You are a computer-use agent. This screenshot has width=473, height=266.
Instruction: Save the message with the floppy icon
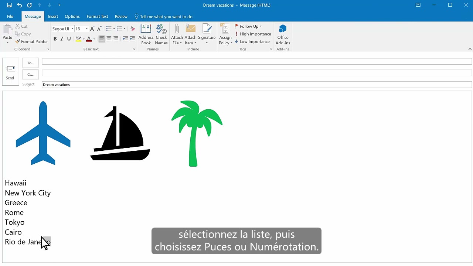pos(9,5)
